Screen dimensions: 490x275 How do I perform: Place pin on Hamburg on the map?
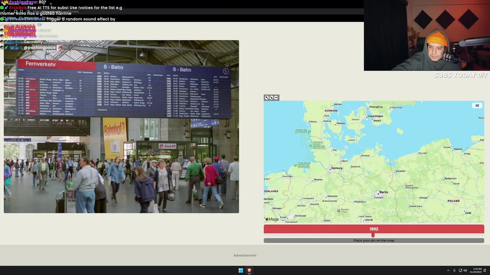click(x=336, y=168)
